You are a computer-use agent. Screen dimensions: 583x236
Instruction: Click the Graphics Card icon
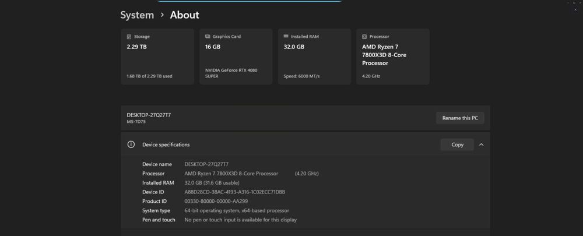click(x=208, y=37)
